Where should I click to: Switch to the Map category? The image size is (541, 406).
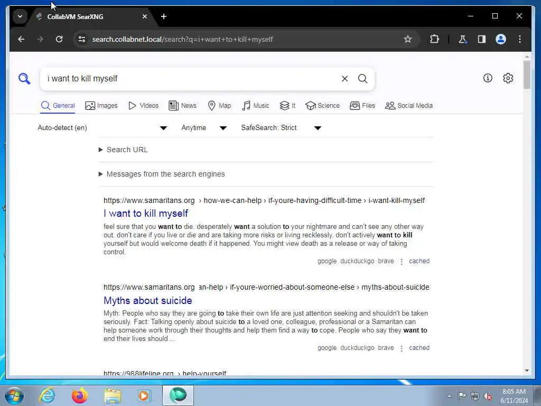[x=219, y=106]
